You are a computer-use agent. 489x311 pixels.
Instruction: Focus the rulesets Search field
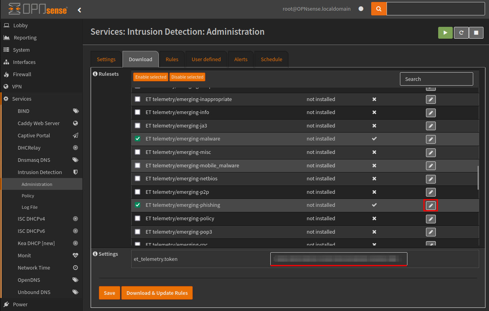436,79
